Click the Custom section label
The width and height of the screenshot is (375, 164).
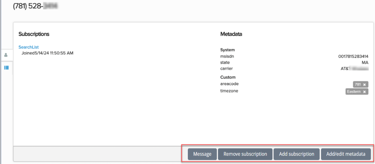[x=228, y=77]
